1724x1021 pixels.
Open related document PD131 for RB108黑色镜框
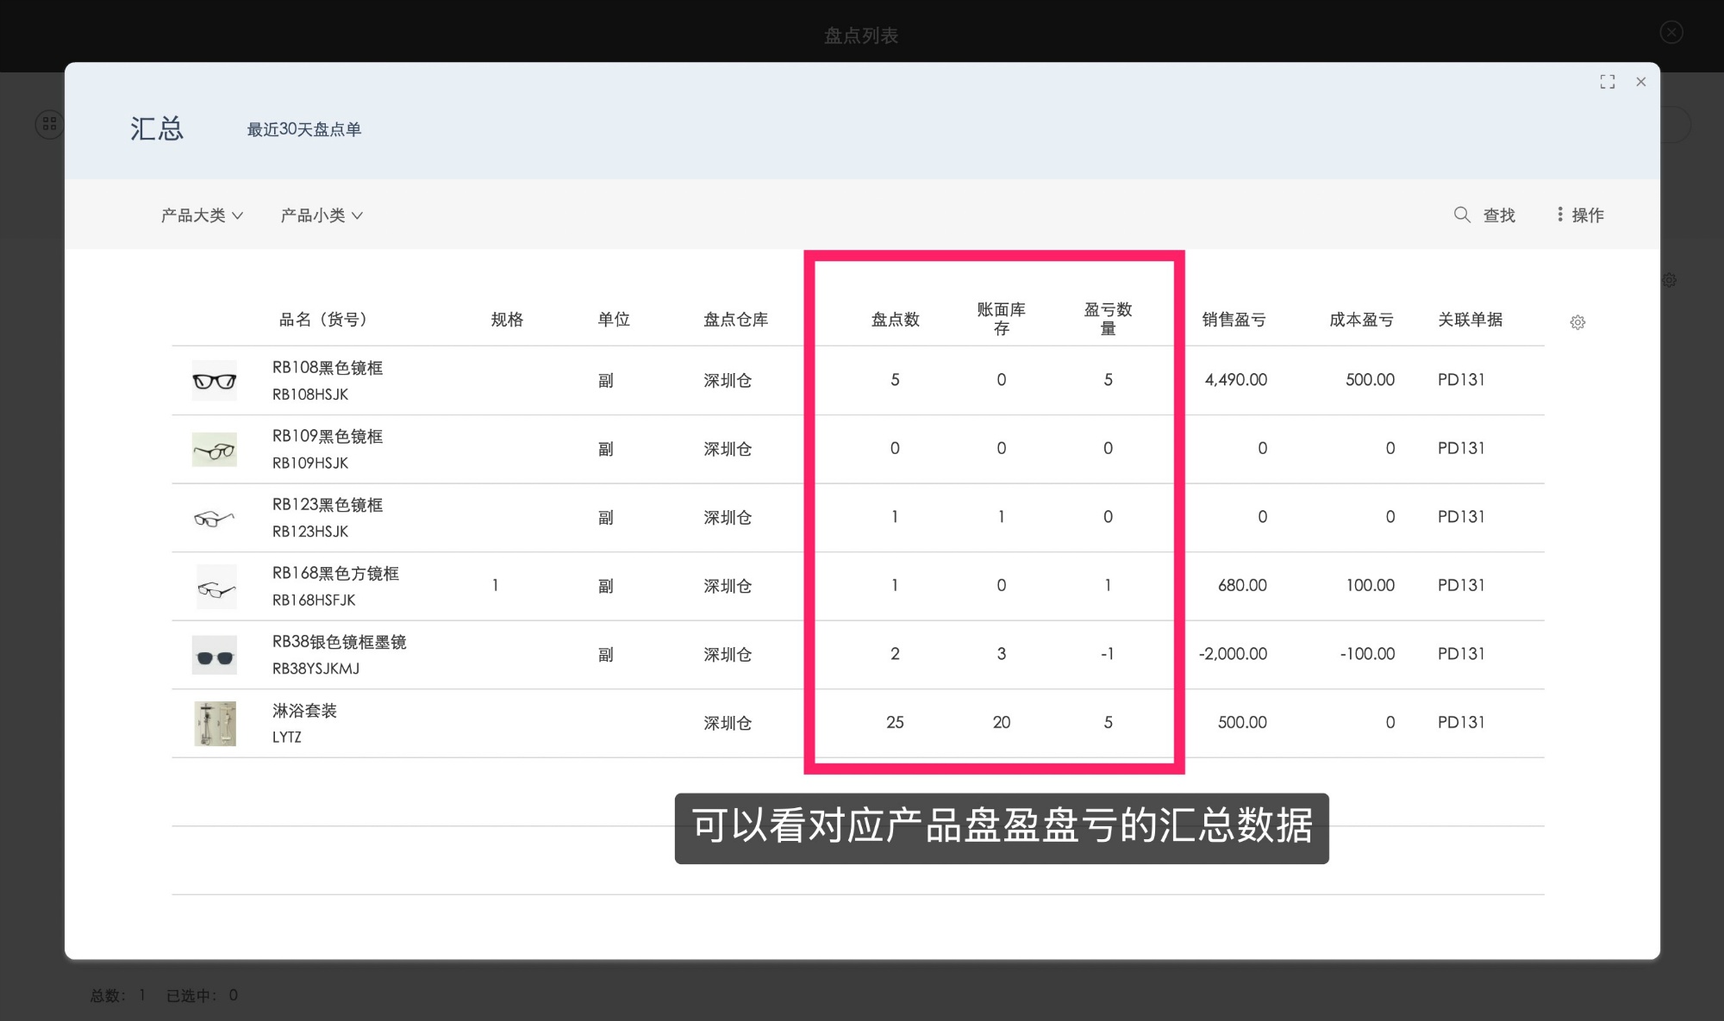click(x=1461, y=380)
